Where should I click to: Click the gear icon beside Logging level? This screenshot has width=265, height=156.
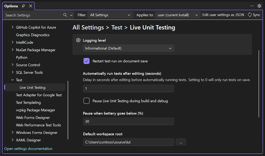(78, 41)
